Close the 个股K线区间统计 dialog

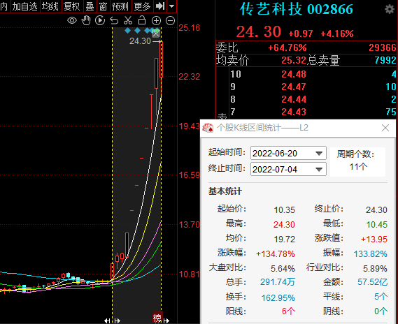(385, 128)
